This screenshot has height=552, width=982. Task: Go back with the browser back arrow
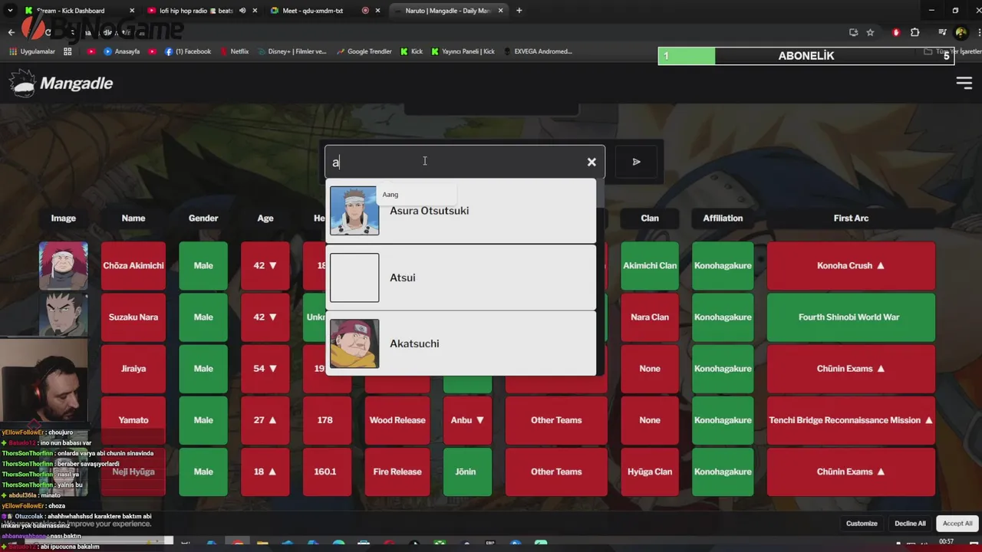11,32
